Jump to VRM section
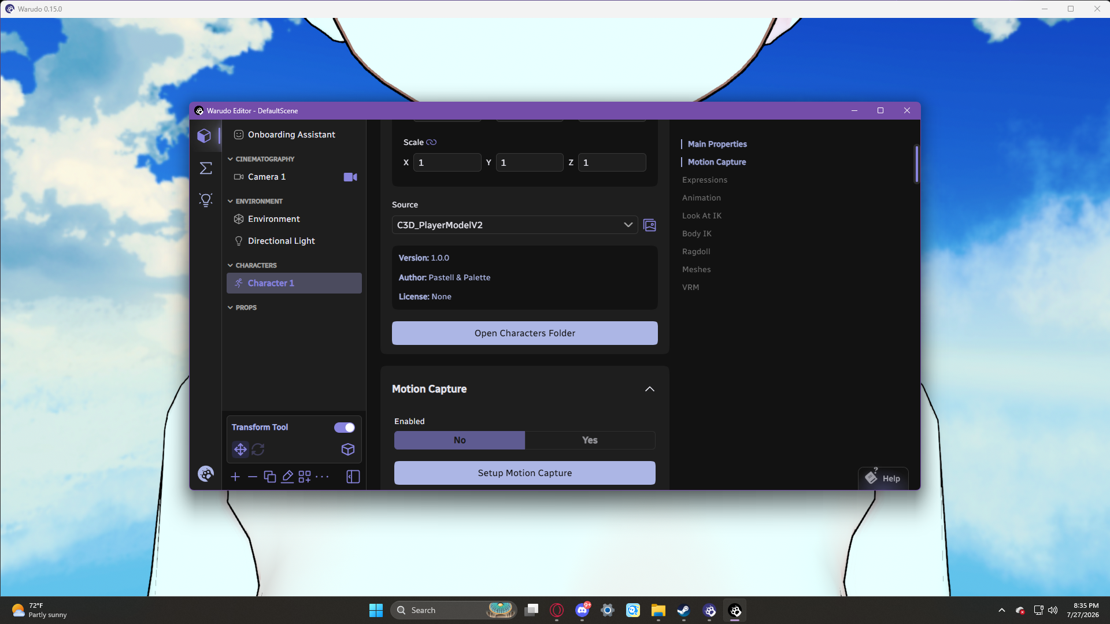This screenshot has width=1110, height=624. (690, 287)
